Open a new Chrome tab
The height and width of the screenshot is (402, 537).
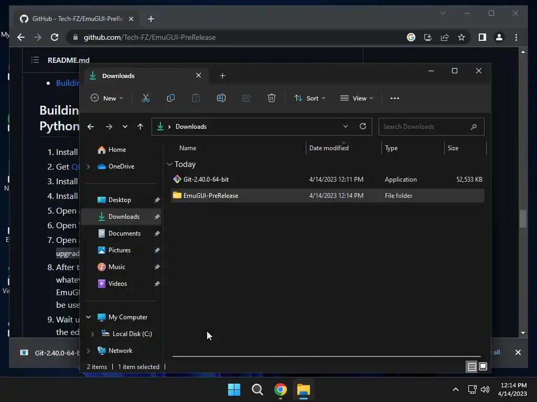pyautogui.click(x=151, y=19)
